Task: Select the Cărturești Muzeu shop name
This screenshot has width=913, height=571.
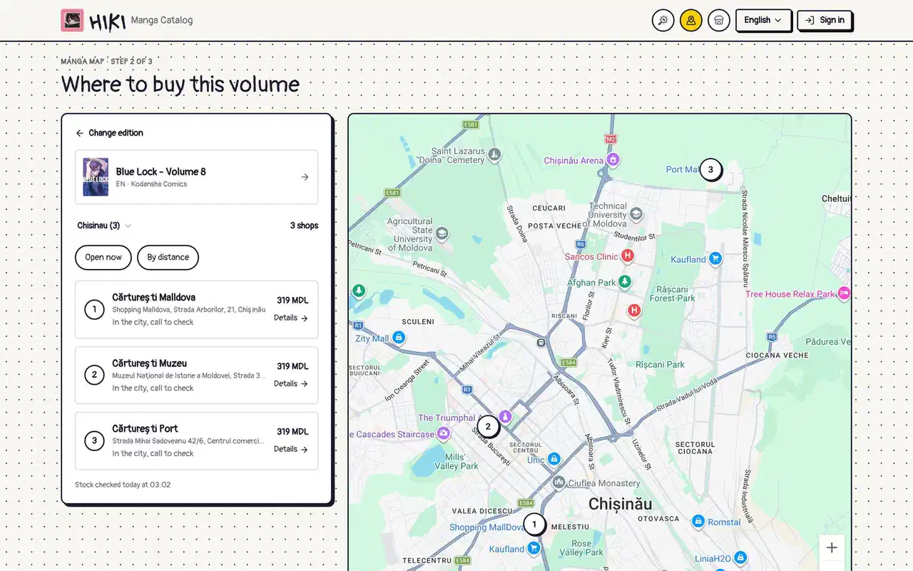Action: [149, 363]
